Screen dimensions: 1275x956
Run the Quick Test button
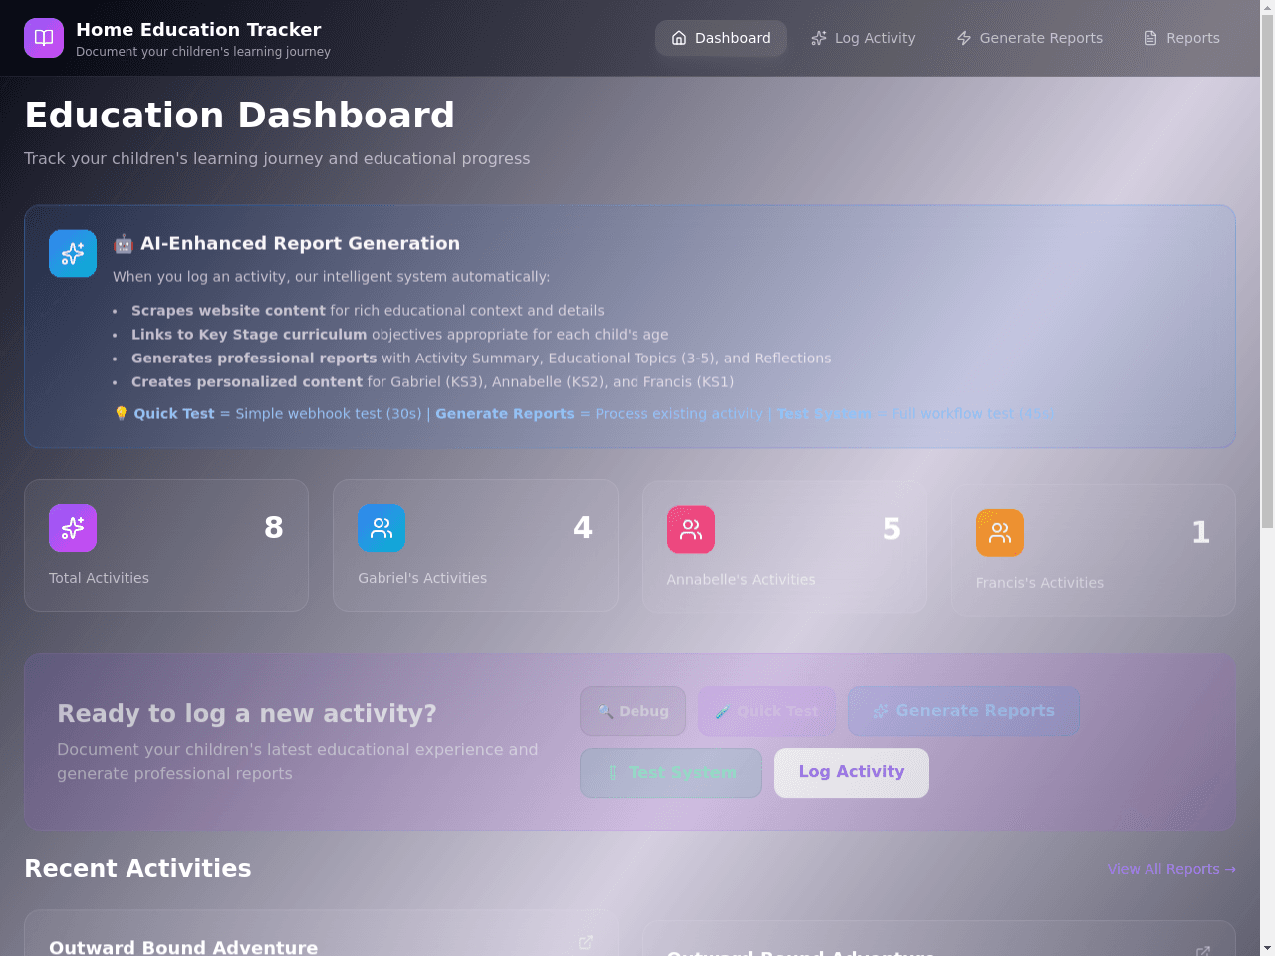tap(767, 711)
